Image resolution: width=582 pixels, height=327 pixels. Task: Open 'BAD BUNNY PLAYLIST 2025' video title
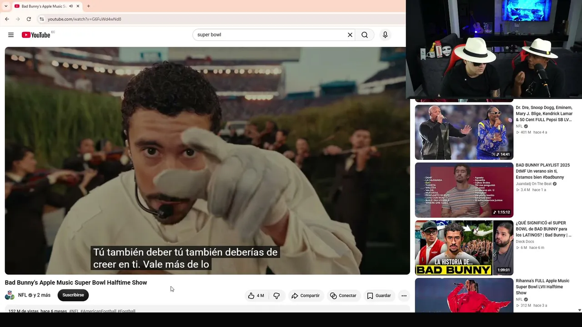tap(543, 171)
